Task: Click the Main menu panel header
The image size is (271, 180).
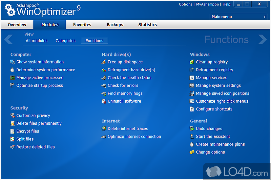Action: [x=238, y=17]
